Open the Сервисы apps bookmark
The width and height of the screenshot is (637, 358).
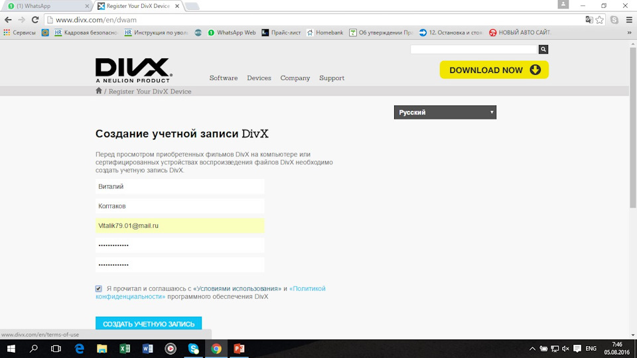pyautogui.click(x=19, y=32)
